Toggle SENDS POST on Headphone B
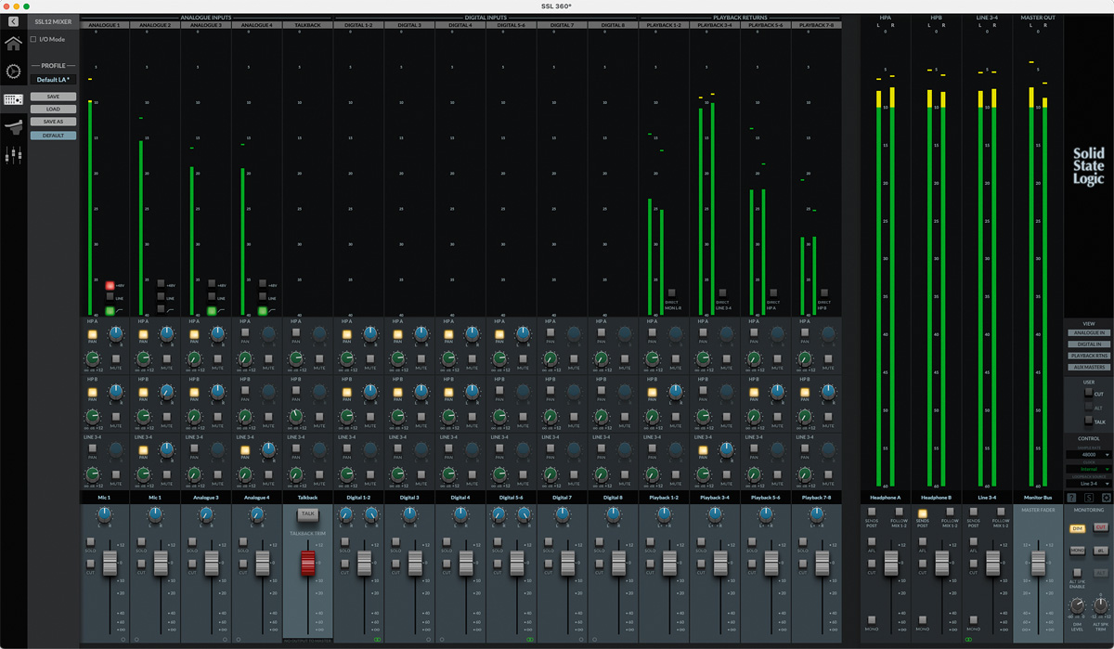This screenshot has height=649, width=1114. (923, 513)
